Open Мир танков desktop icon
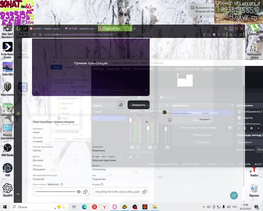 point(7,89)
